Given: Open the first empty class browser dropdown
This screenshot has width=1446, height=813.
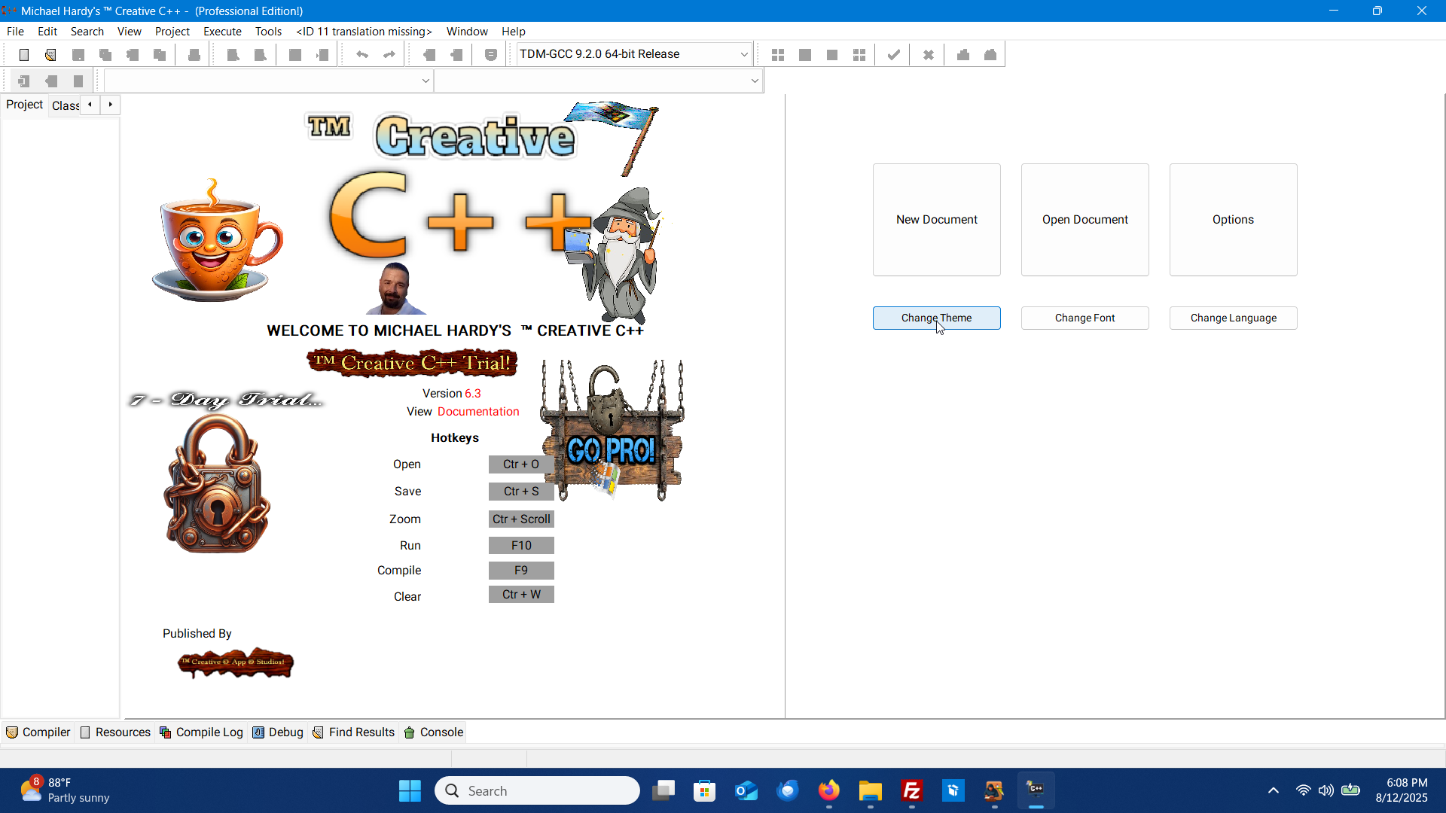Looking at the screenshot, I should pyautogui.click(x=426, y=81).
